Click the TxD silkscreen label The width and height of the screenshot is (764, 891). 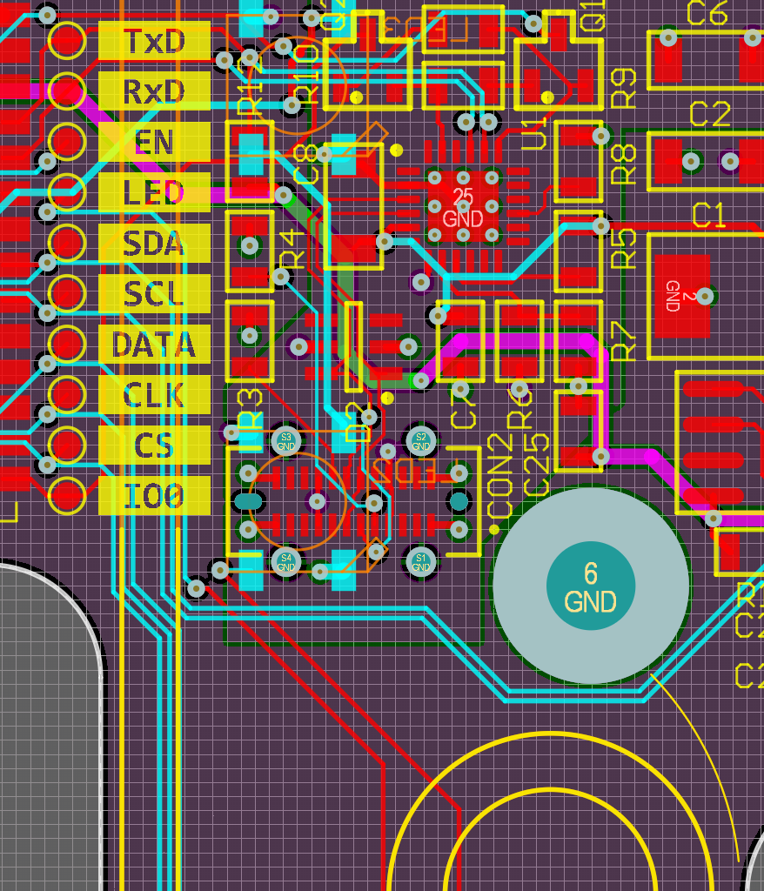[x=154, y=41]
